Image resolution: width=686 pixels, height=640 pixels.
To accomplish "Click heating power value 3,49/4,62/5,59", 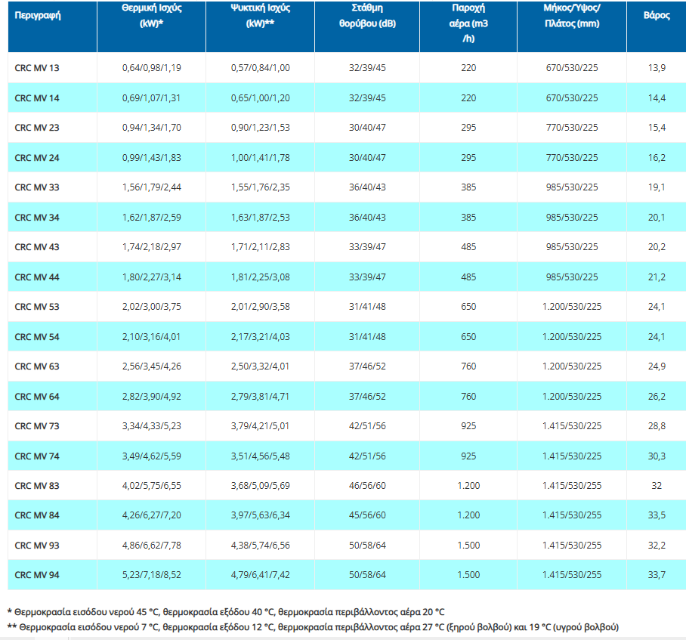I will pos(151,456).
